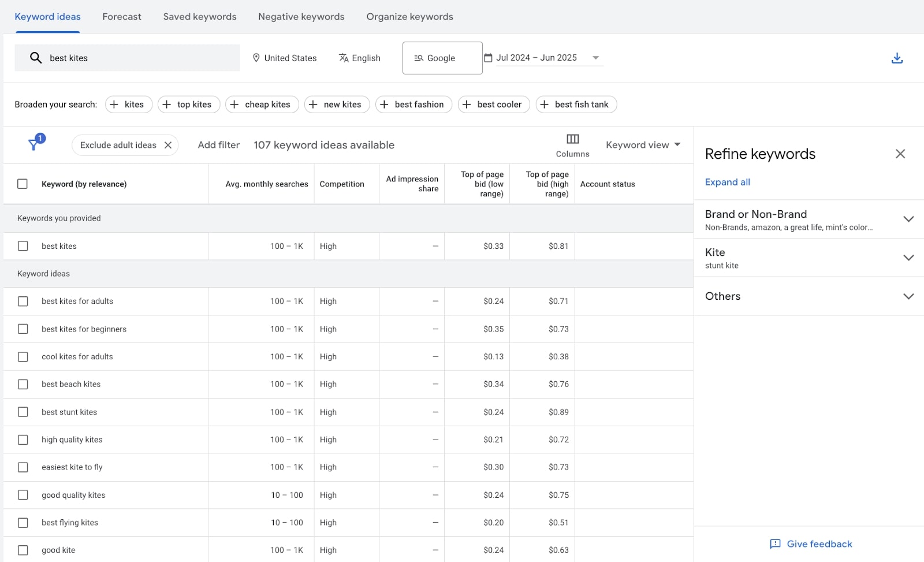Viewport: 924px width, 562px height.
Task: Select the 'easiest kite to fly' checkbox
Action: click(23, 467)
